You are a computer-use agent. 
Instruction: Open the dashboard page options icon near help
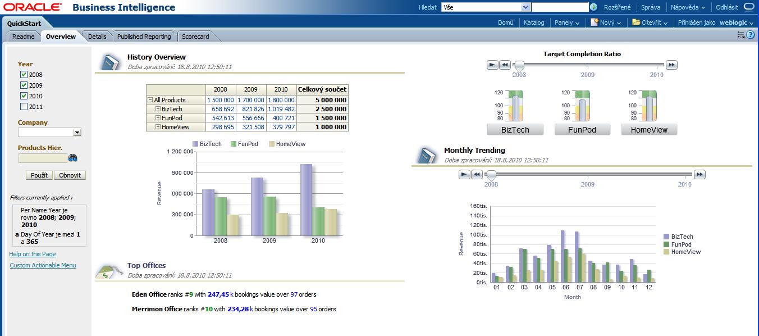740,34
